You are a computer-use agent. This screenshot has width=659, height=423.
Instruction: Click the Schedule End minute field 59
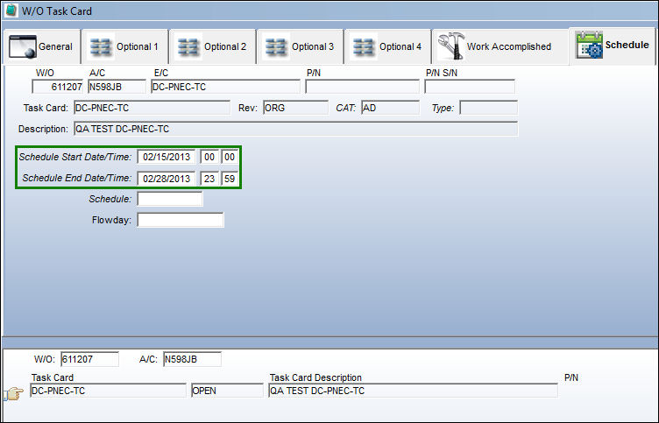[230, 179]
